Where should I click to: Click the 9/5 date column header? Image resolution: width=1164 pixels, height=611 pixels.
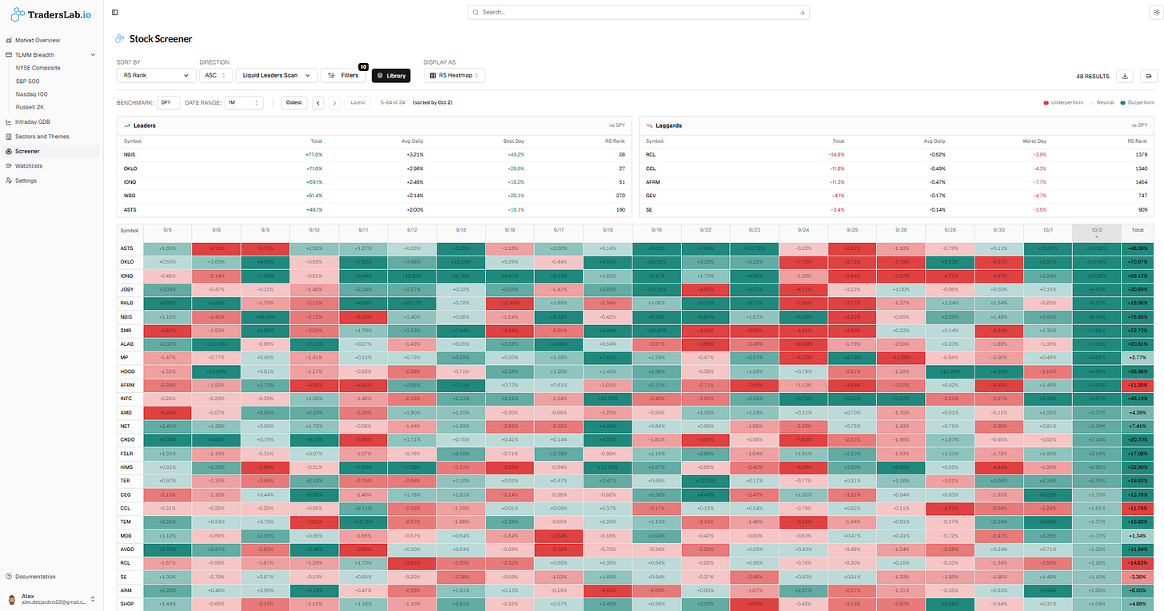(x=167, y=230)
